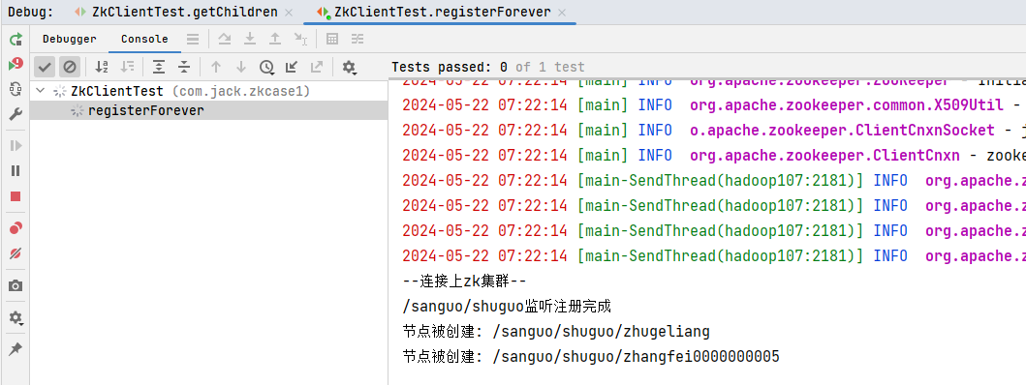The height and width of the screenshot is (385, 1026).
Task: Run to cursor icon
Action: point(301,40)
